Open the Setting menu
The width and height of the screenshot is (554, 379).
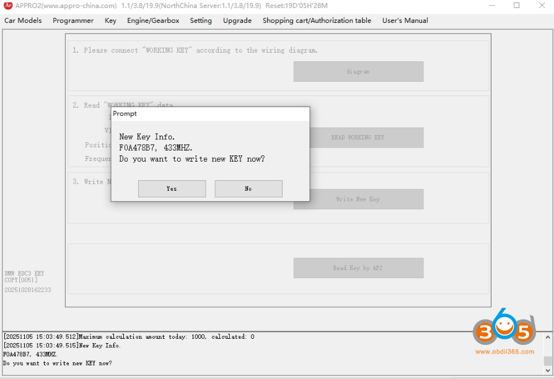point(201,20)
